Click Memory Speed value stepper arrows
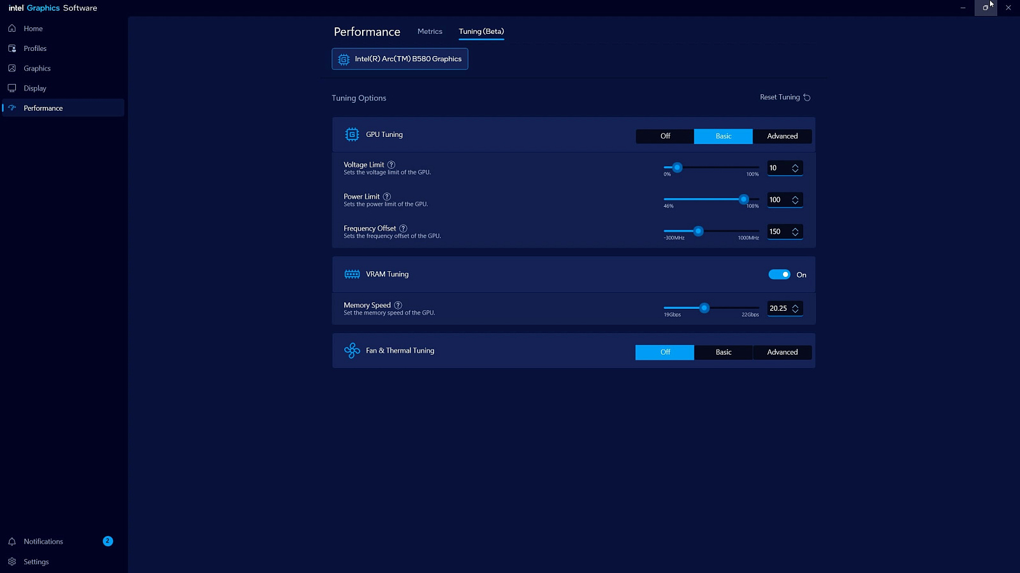 (795, 309)
